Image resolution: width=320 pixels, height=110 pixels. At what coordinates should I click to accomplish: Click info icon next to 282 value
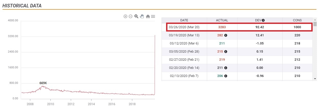(x=226, y=35)
